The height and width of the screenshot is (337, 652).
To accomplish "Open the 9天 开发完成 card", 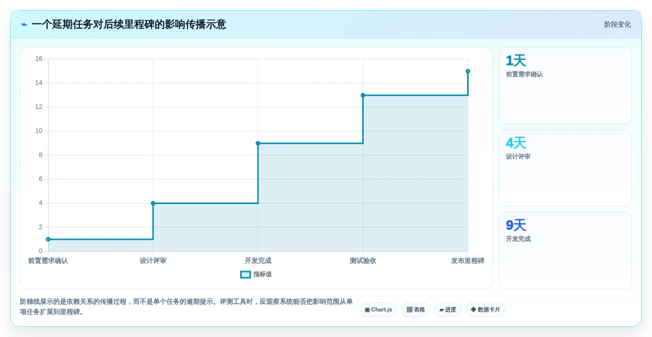I will (x=565, y=251).
